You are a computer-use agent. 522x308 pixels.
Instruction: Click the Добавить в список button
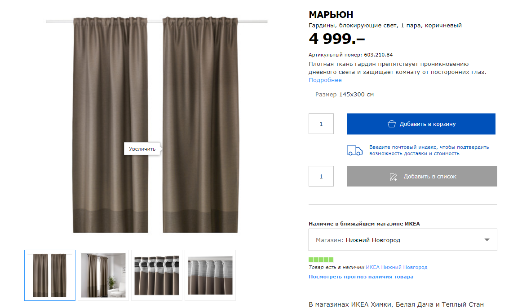(422, 176)
